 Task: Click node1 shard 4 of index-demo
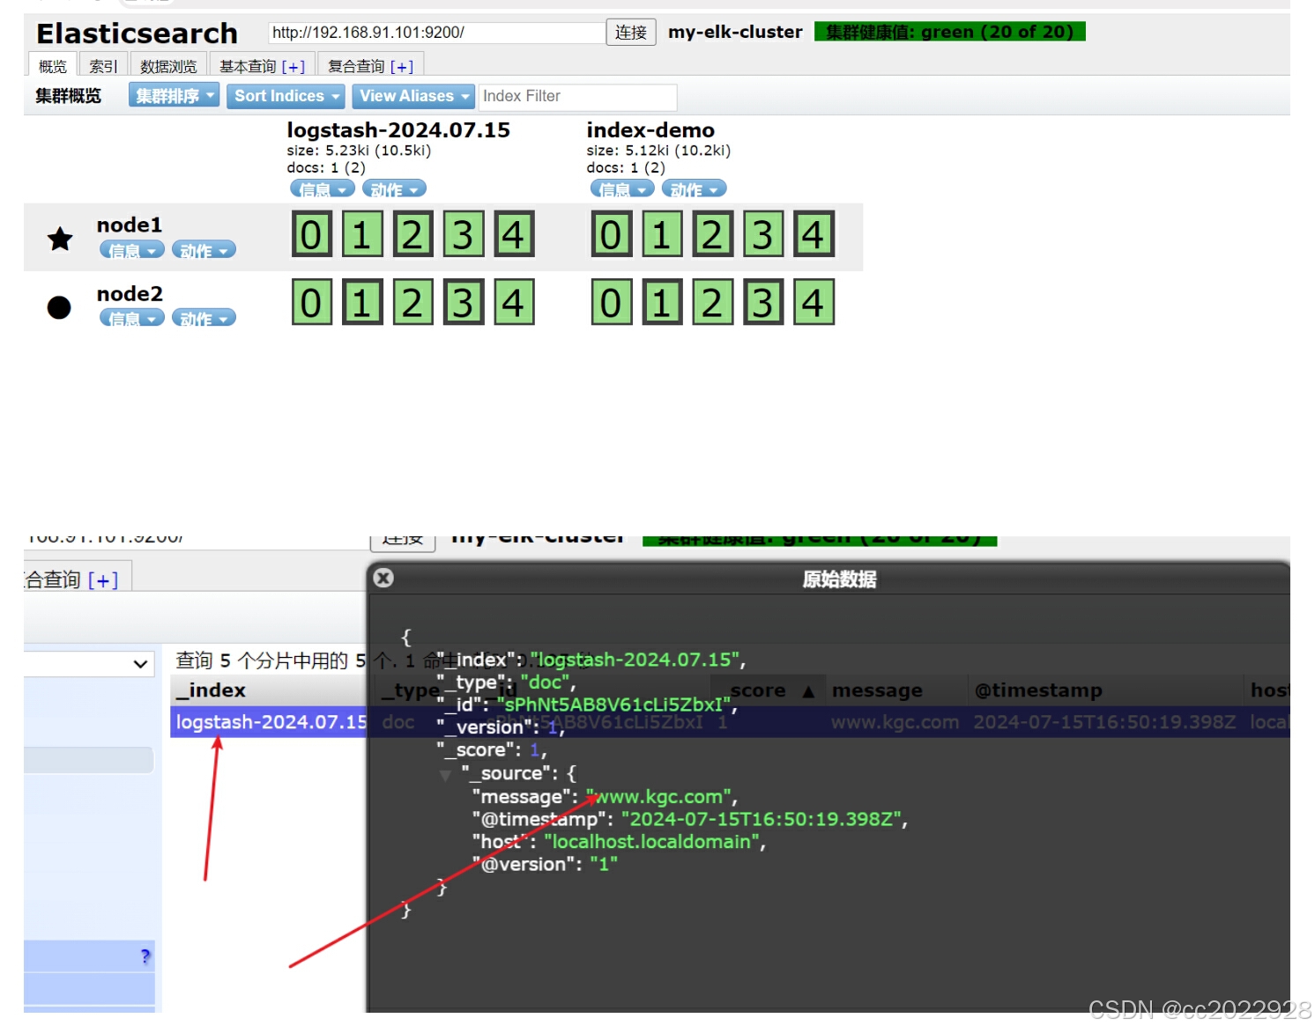point(814,234)
